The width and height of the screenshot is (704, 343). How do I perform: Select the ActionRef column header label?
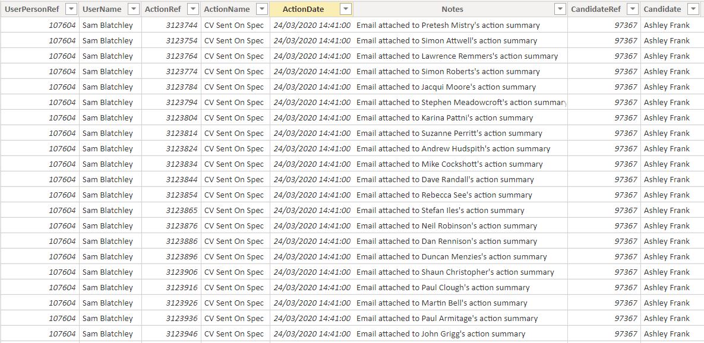click(x=163, y=9)
